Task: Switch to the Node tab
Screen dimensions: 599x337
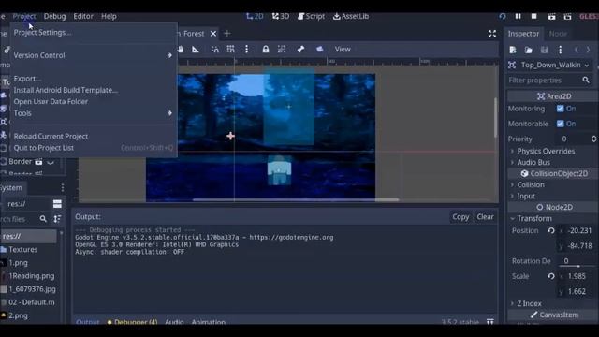Action: pyautogui.click(x=558, y=34)
